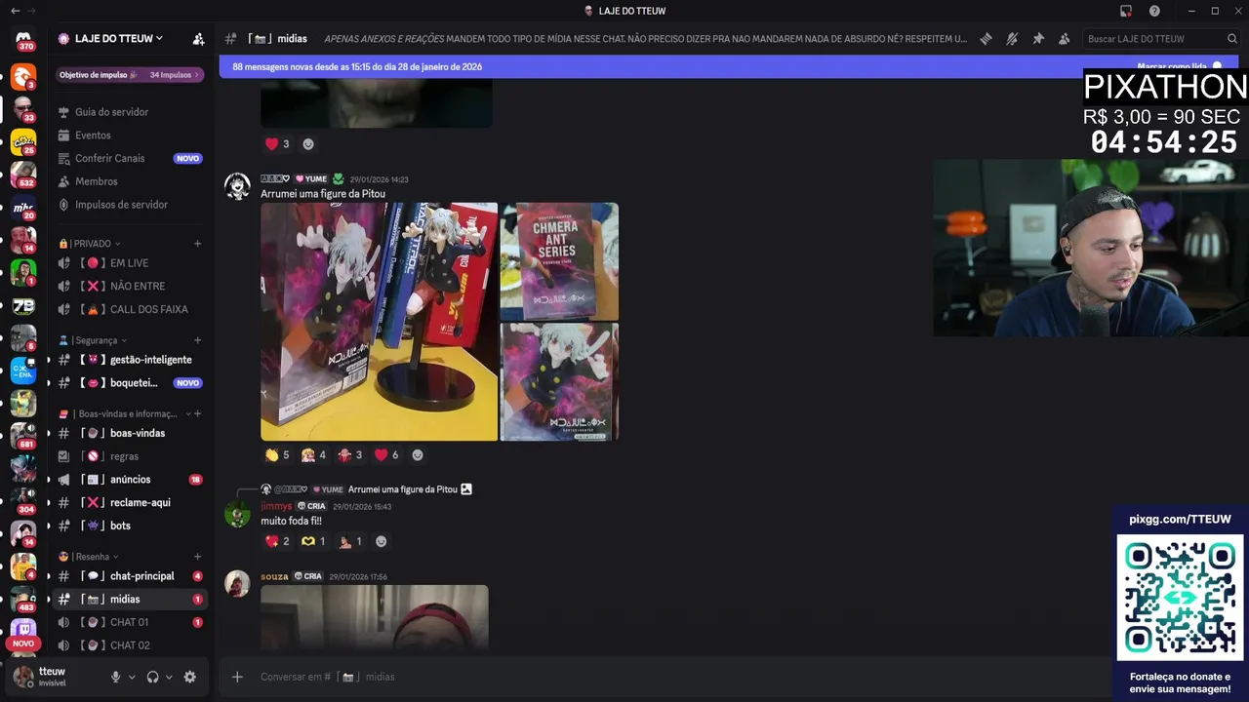
Task: Open the bottom-right Pitou box photo
Action: (x=559, y=382)
